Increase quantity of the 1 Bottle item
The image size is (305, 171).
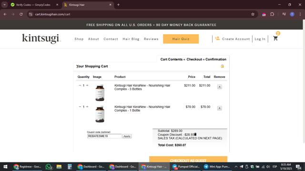[87, 106]
